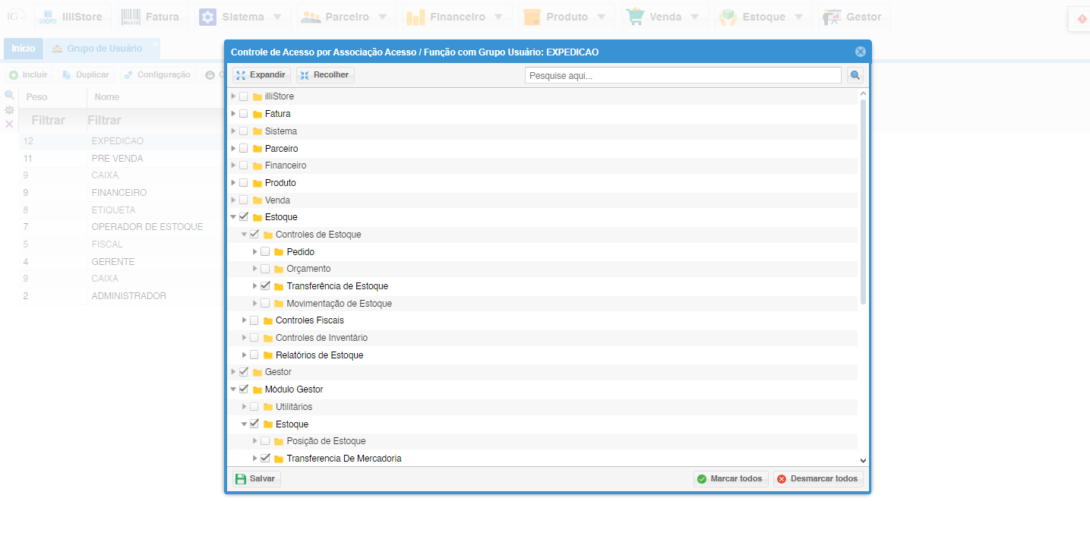Open the Produto menu
The height and width of the screenshot is (555, 1090).
point(567,17)
